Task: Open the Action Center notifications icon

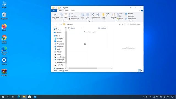Action: coord(172,97)
